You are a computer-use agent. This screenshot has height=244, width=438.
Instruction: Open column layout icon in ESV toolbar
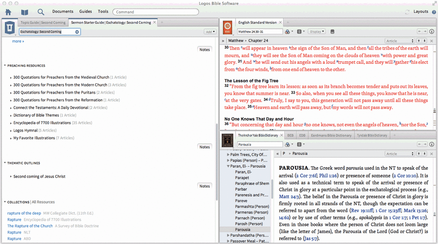point(299,32)
